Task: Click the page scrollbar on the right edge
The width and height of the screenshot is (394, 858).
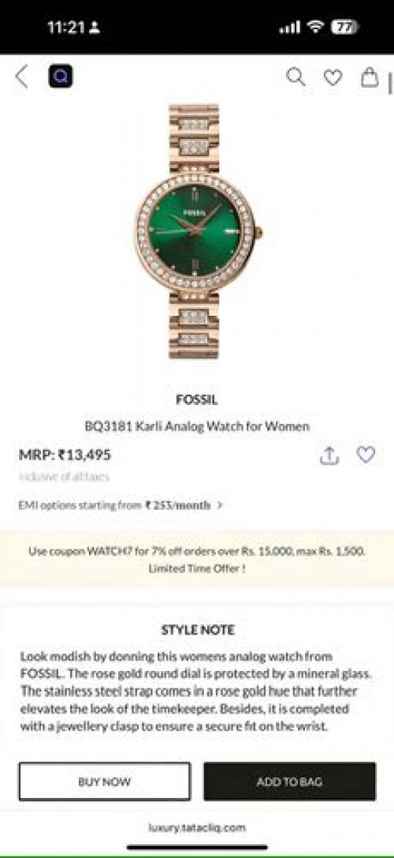Action: coord(390,83)
